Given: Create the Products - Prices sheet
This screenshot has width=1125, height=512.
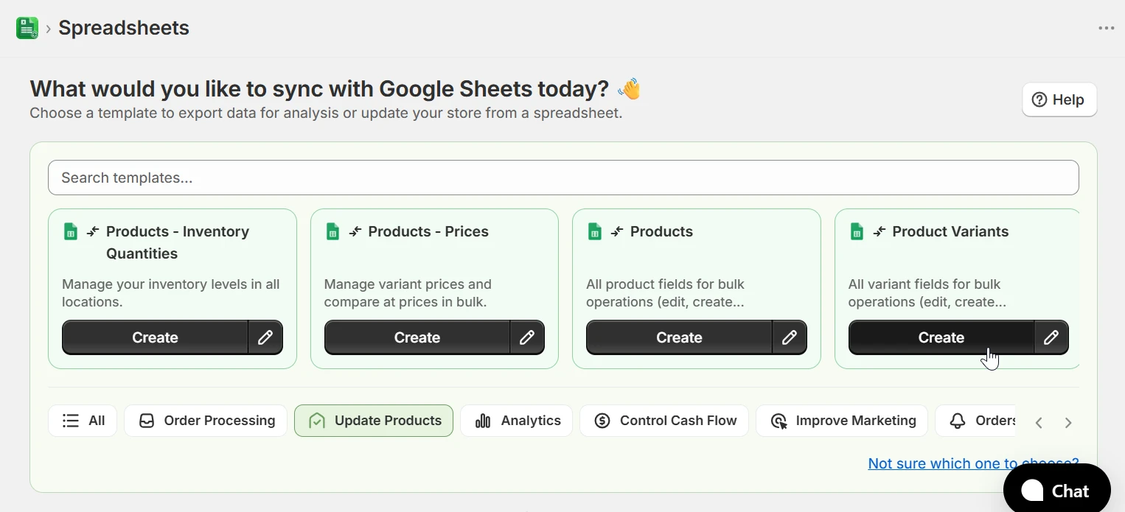Looking at the screenshot, I should (417, 337).
